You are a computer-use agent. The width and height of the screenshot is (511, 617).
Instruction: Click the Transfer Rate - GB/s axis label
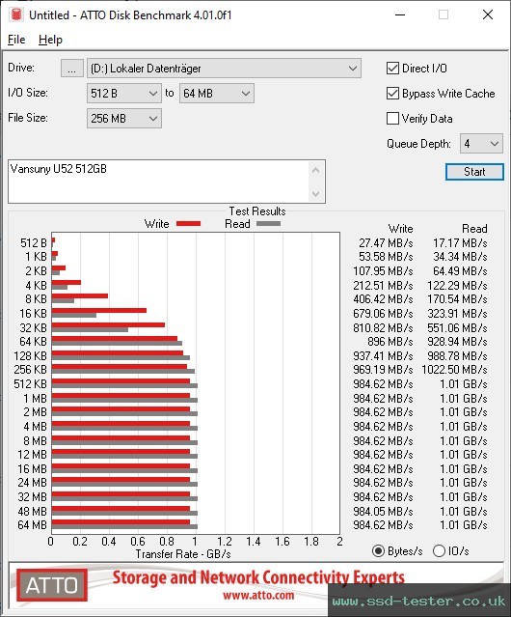click(x=183, y=554)
